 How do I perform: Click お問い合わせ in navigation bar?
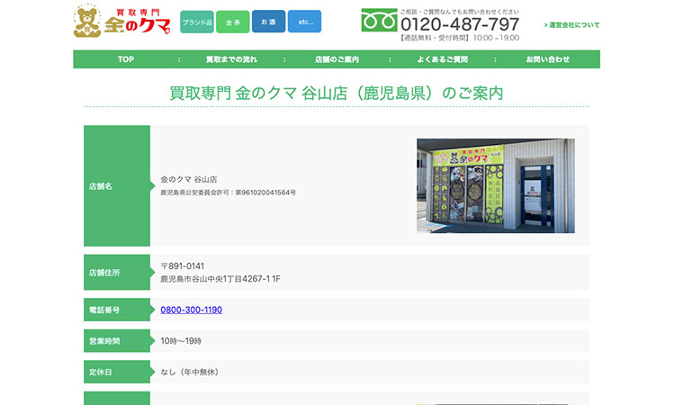(x=547, y=59)
